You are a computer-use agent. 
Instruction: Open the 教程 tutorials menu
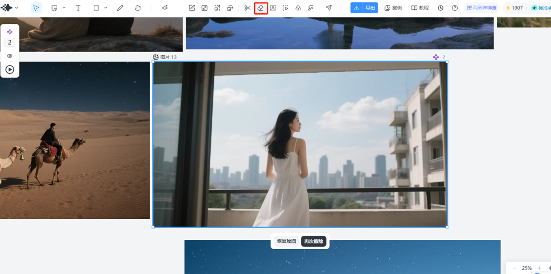coord(420,8)
